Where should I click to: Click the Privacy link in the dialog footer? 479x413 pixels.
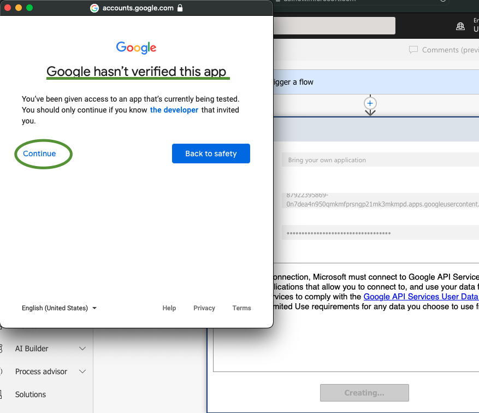coord(204,308)
